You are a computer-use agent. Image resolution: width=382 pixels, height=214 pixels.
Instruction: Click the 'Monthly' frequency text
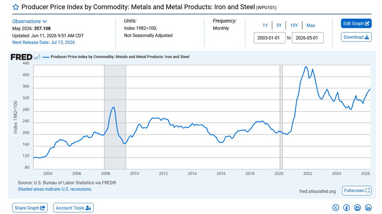point(221,28)
